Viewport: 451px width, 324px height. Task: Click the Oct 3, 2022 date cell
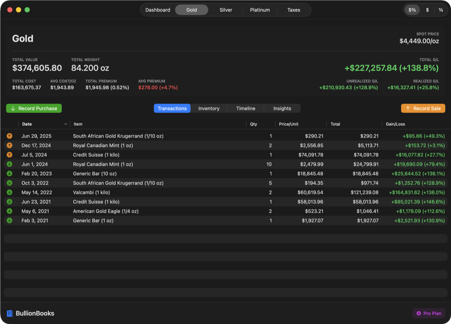pos(35,183)
